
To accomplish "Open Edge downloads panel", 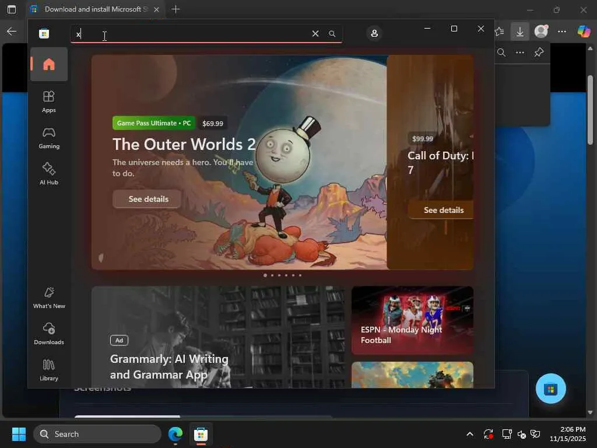I will pos(519,32).
